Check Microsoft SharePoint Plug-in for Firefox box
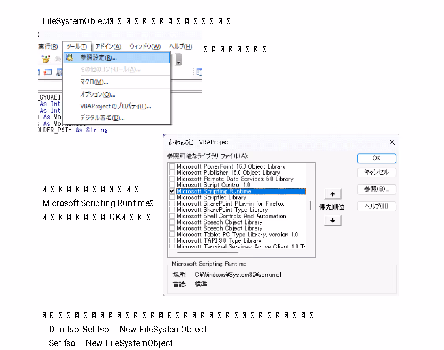The width and height of the screenshot is (444, 350). (172, 203)
